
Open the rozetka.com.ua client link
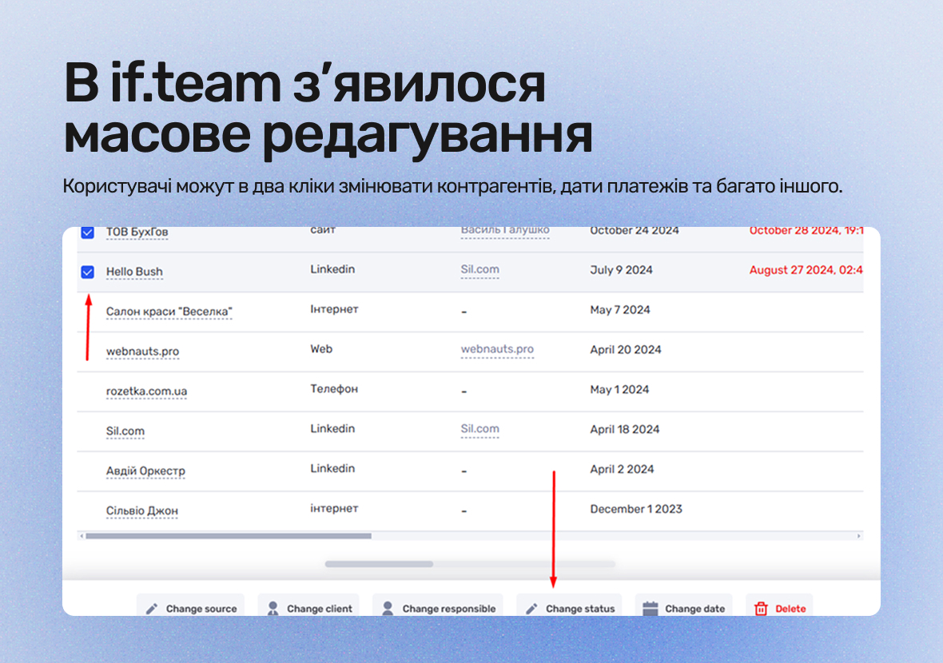pyautogui.click(x=147, y=391)
